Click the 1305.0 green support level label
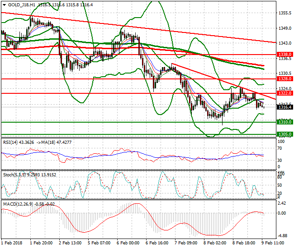294x248 pixels. (x=285, y=134)
